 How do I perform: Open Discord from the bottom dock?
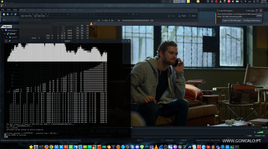137,147
